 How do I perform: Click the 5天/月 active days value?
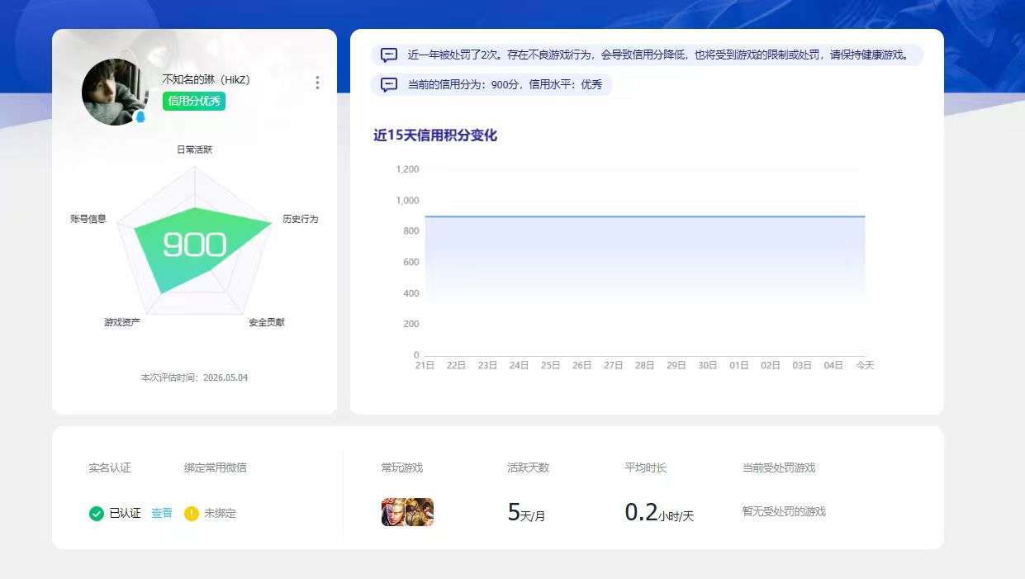(x=527, y=513)
